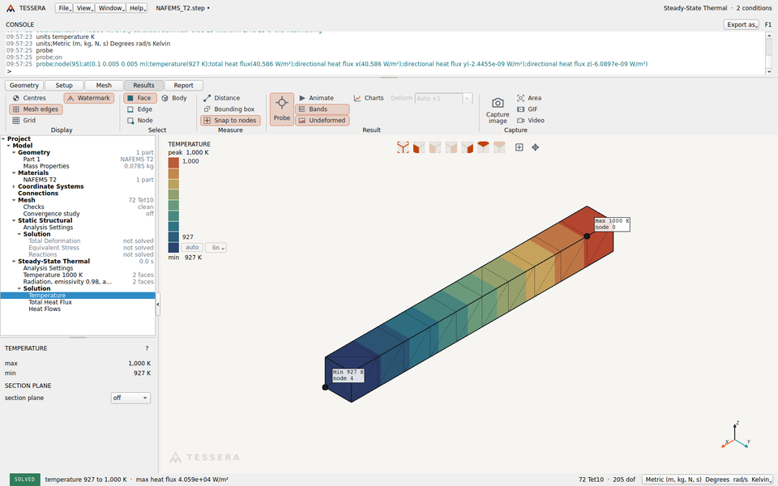Open the File menu
Screen dimensions: 778x486
click(64, 8)
